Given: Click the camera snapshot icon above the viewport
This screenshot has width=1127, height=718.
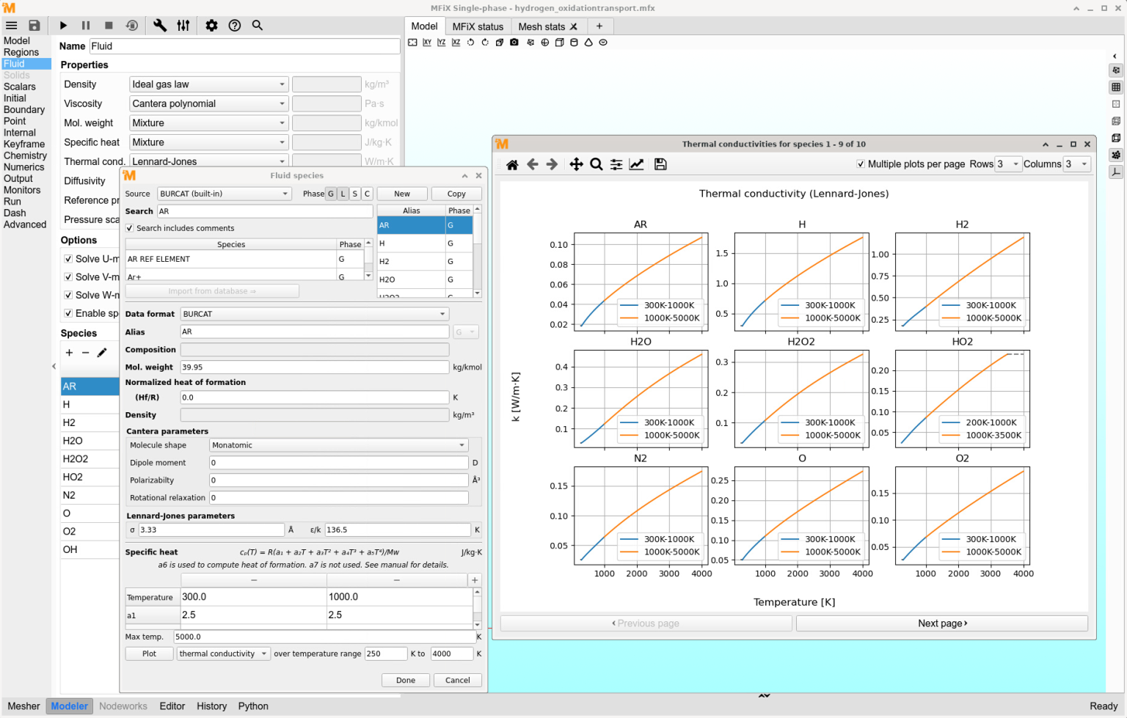Looking at the screenshot, I should [x=513, y=43].
